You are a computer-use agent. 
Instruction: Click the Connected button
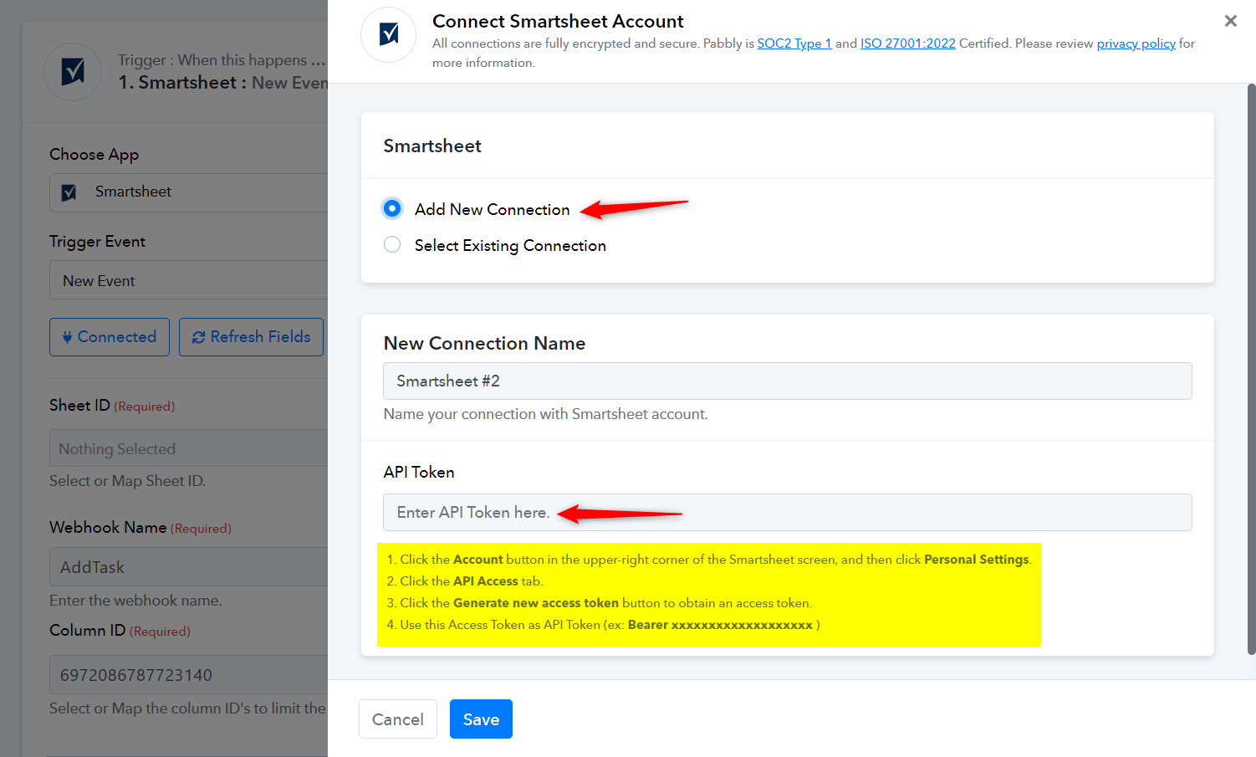(x=110, y=337)
